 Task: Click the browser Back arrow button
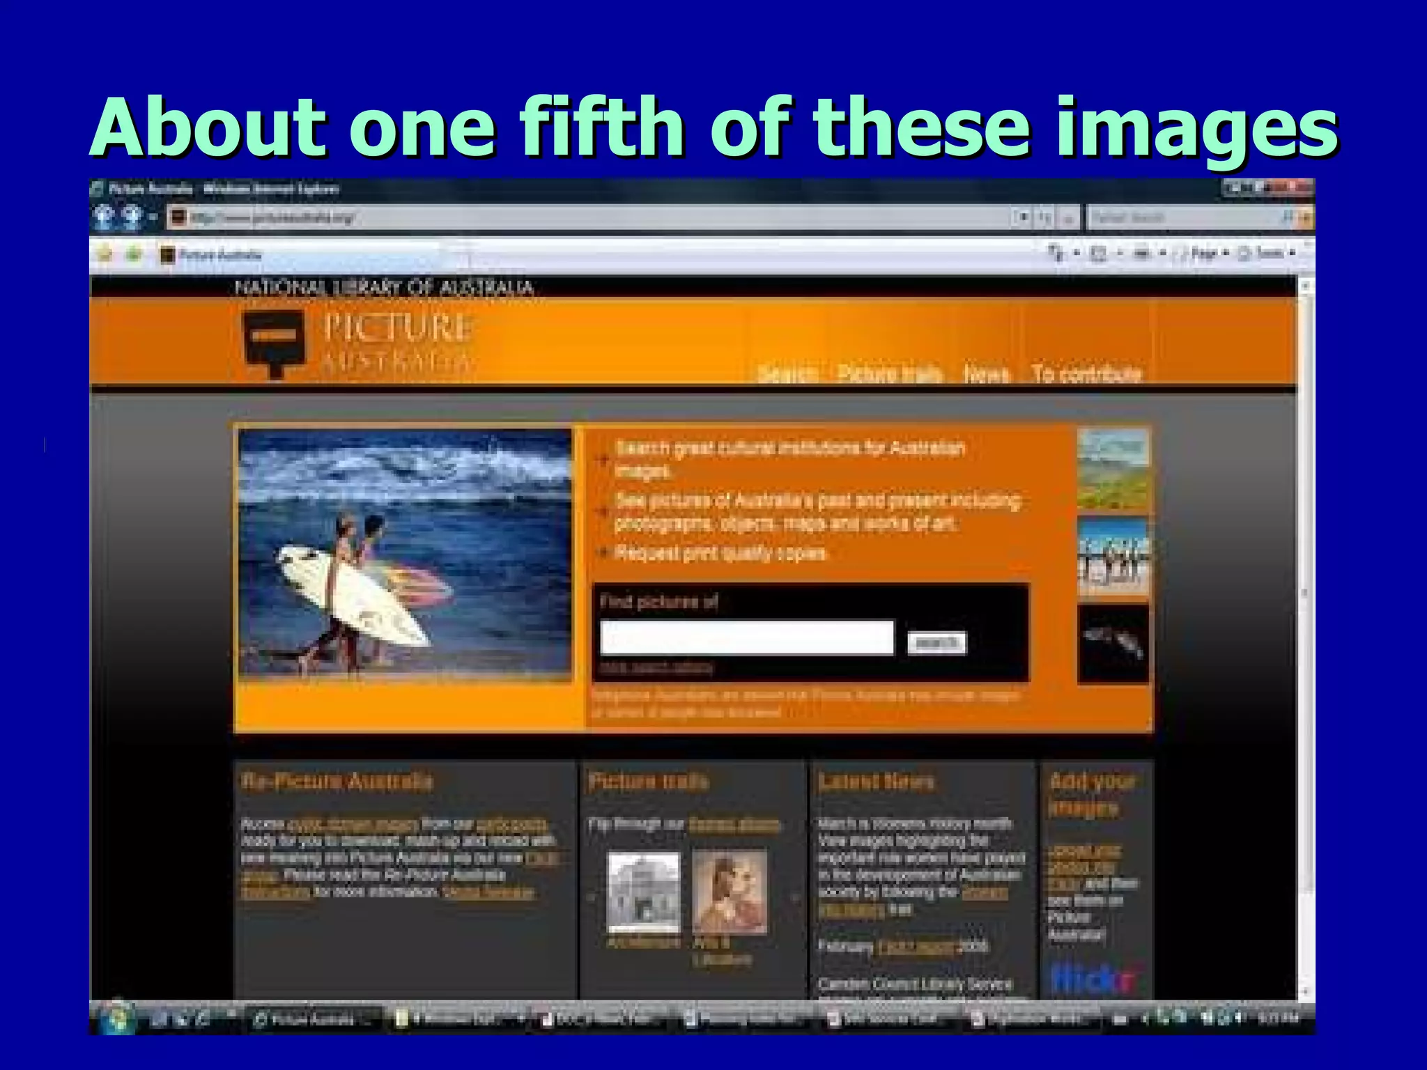pyautogui.click(x=105, y=217)
